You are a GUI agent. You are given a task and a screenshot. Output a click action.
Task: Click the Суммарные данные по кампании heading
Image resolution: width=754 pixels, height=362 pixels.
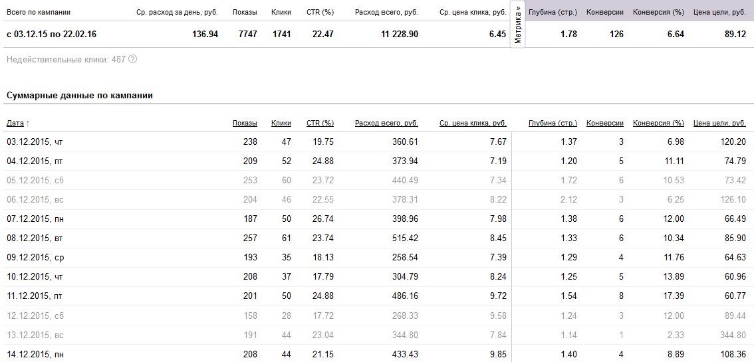coord(80,96)
